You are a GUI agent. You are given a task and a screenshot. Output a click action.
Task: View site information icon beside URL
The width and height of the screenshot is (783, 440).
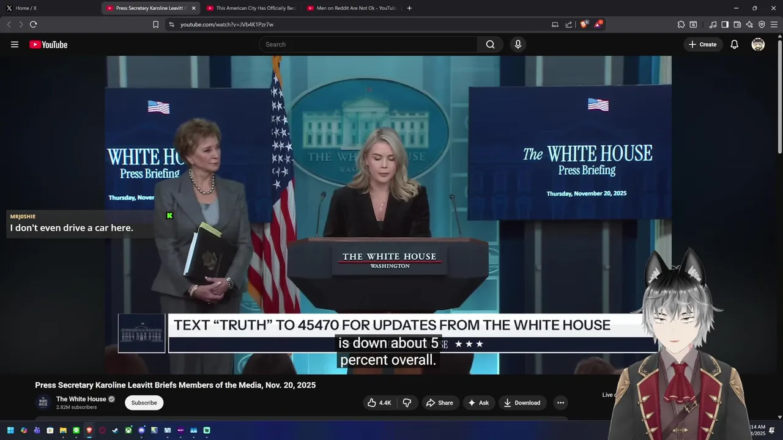tap(171, 24)
